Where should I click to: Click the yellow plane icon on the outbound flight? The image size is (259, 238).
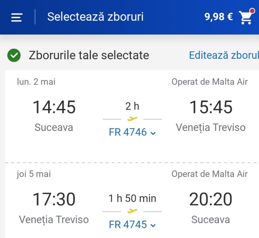pos(132,119)
